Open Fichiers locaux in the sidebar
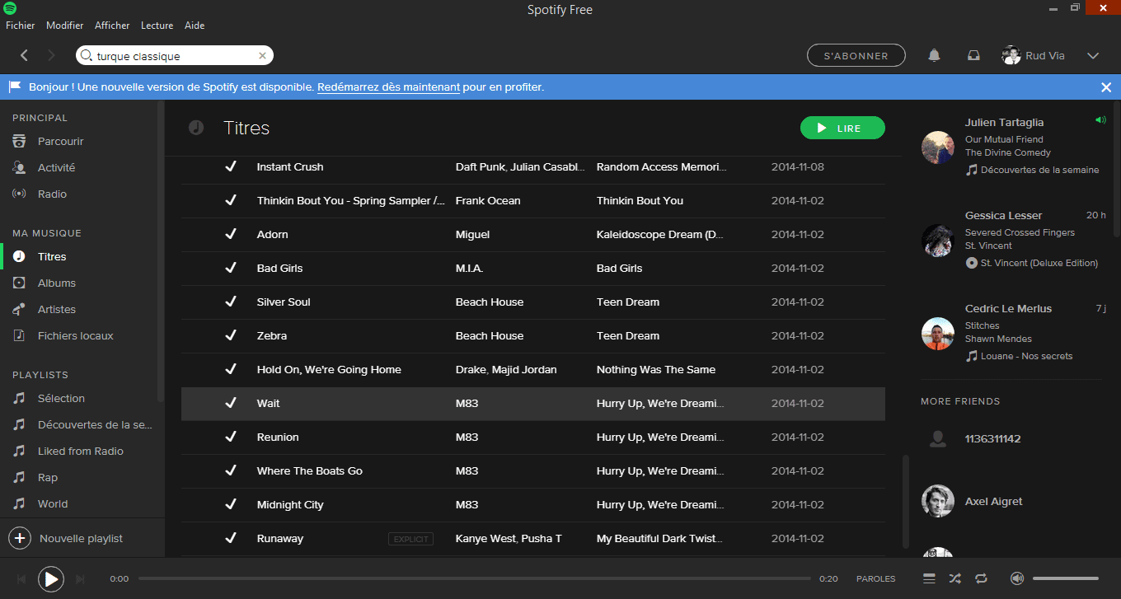The height and width of the screenshot is (599, 1121). pyautogui.click(x=76, y=335)
